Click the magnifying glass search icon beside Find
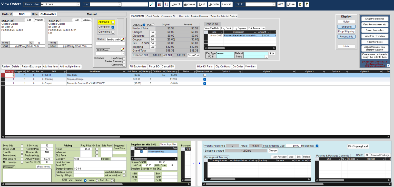Image resolution: width=394 pixels, height=187 pixels. pos(152,4)
